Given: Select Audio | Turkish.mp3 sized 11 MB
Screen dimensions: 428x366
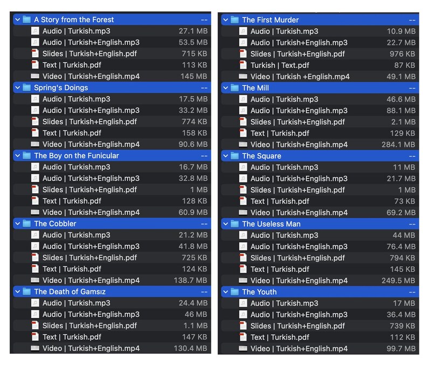Looking at the screenshot, I should 285,167.
